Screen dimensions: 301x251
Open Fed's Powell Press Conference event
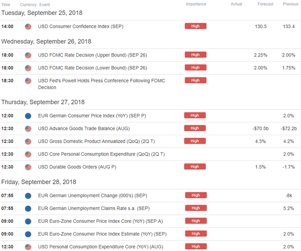[101, 84]
